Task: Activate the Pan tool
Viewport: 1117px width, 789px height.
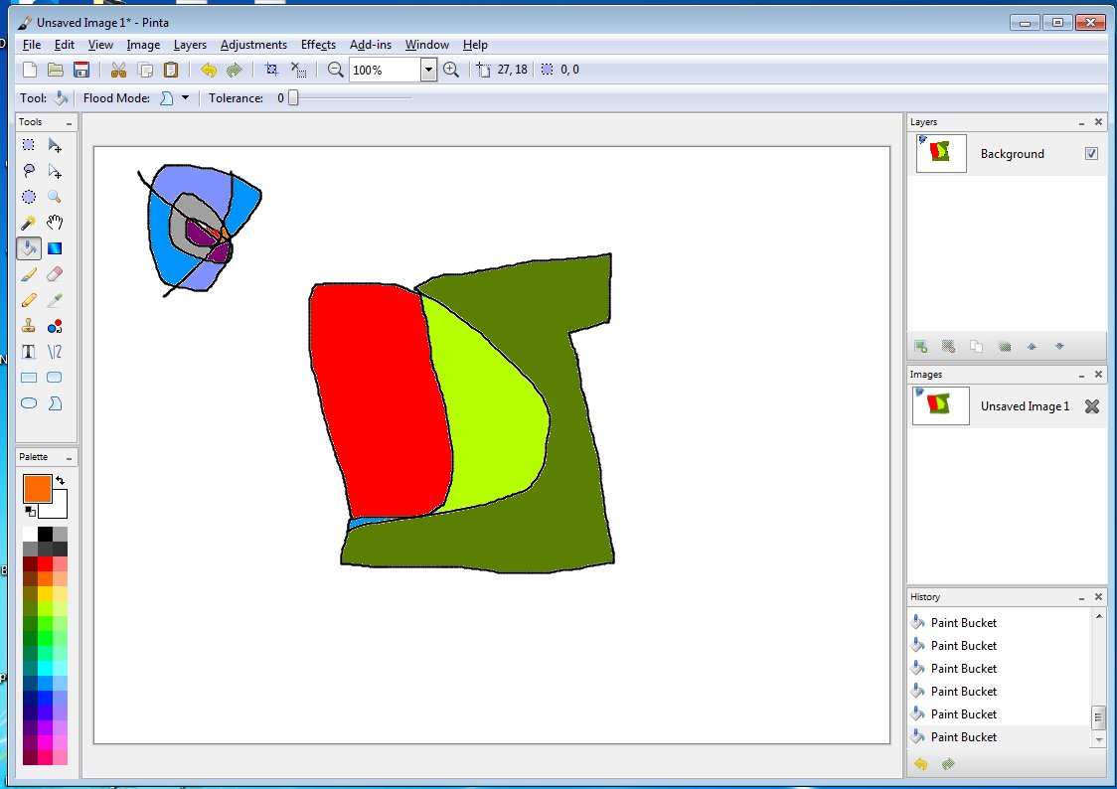Action: point(55,222)
